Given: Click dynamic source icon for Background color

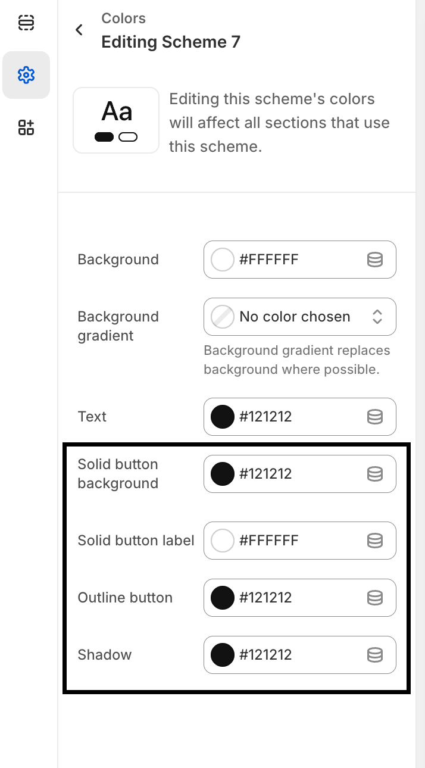Looking at the screenshot, I should pyautogui.click(x=374, y=260).
